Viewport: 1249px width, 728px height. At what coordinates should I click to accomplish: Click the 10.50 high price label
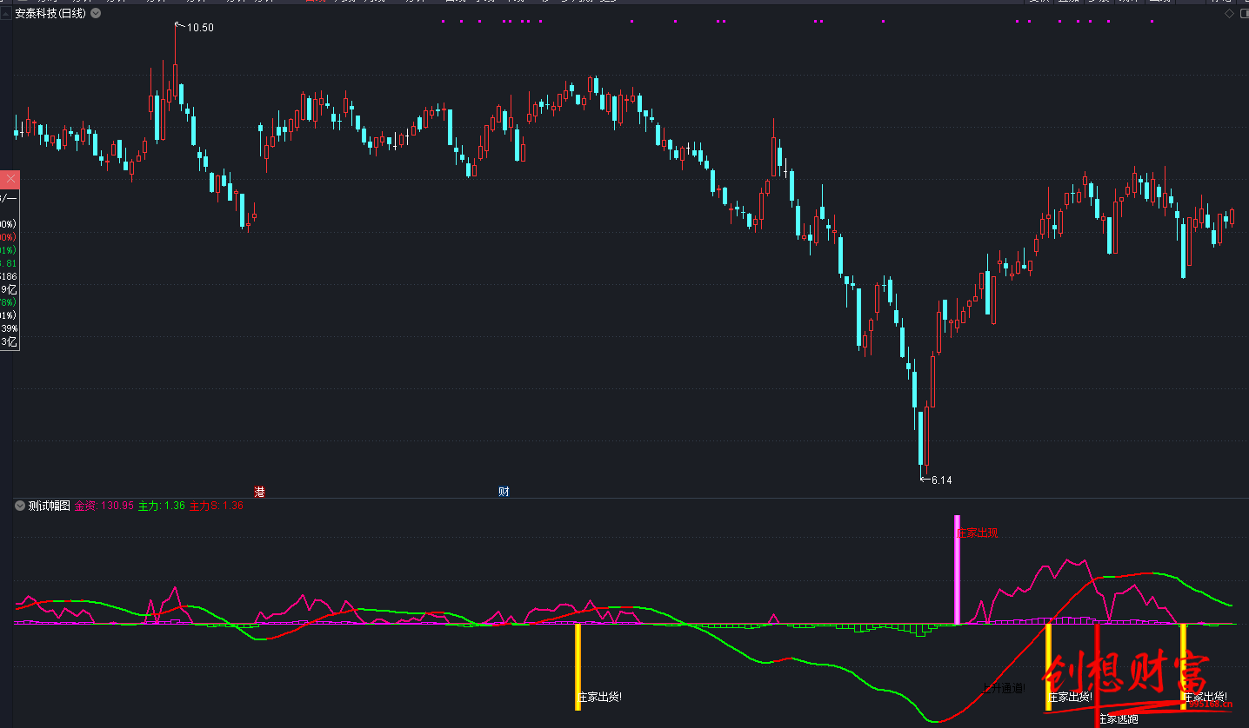pos(200,28)
